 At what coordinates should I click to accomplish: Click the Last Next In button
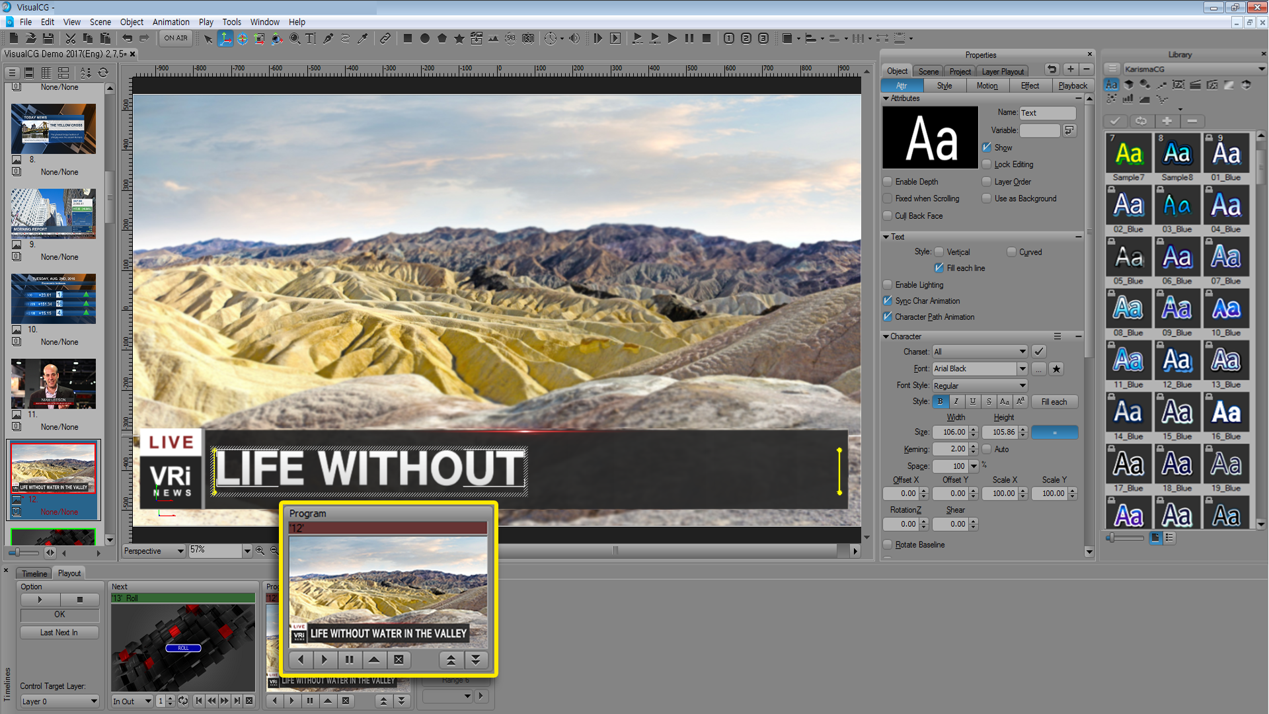[59, 633]
